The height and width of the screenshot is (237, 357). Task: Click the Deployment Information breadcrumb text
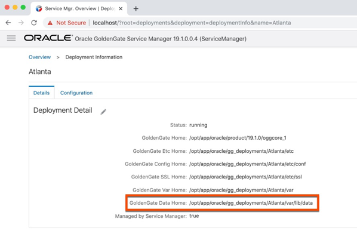coord(94,57)
